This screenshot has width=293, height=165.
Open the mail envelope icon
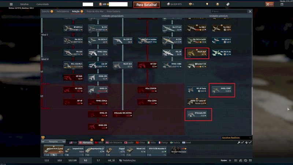(x=251, y=161)
